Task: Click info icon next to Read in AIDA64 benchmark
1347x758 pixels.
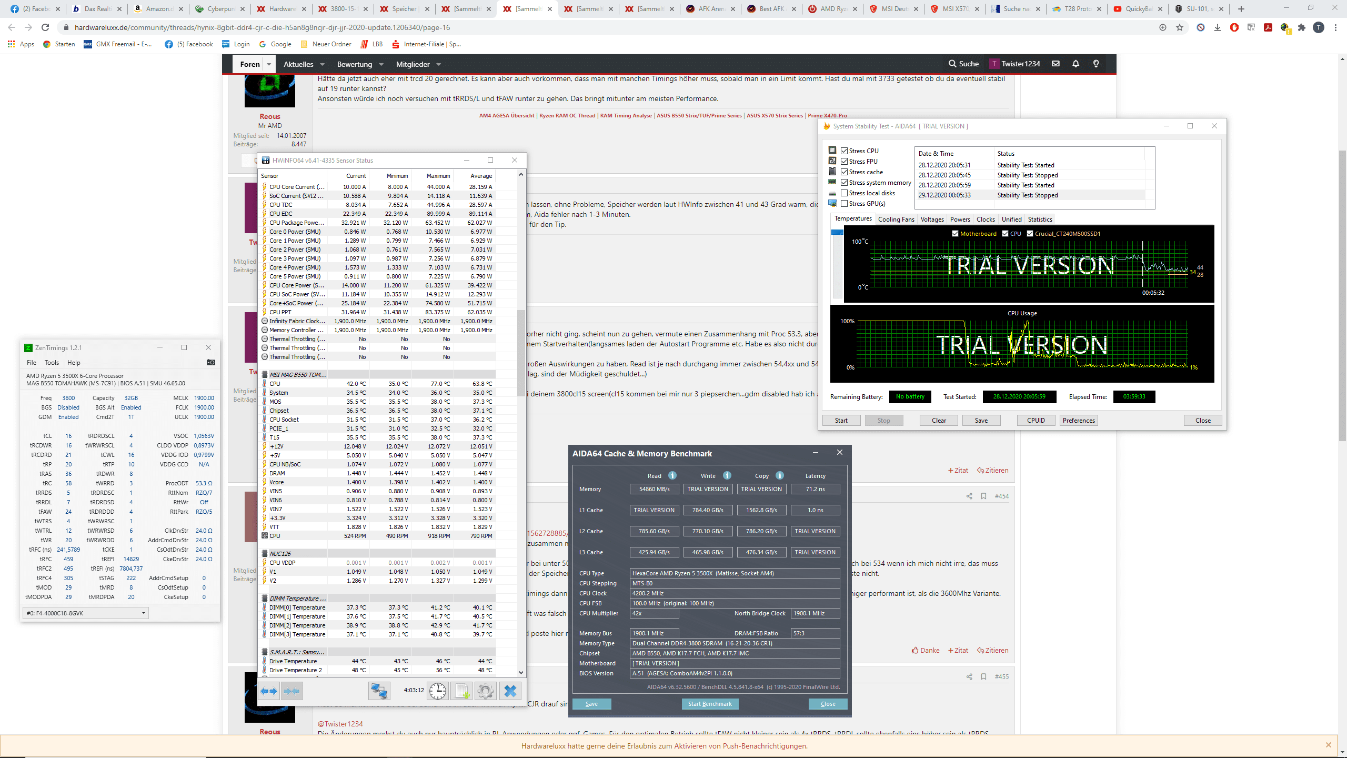Action: click(672, 475)
